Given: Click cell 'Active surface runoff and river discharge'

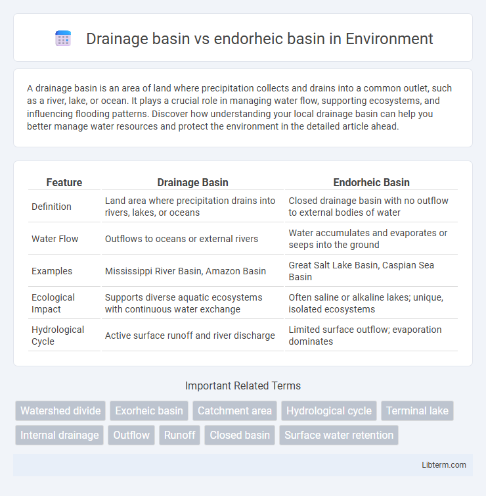Looking at the screenshot, I should coord(192,335).
